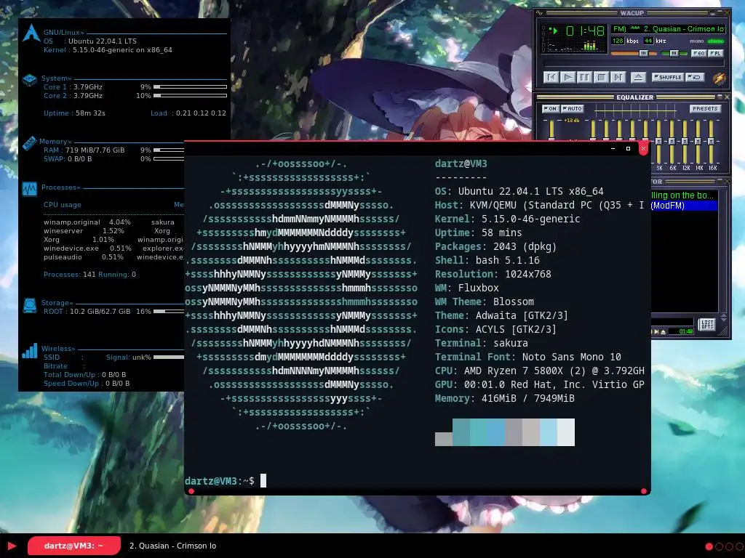Adjust the 12K equalizer band slider
This screenshot has height=558, width=745.
click(x=685, y=142)
